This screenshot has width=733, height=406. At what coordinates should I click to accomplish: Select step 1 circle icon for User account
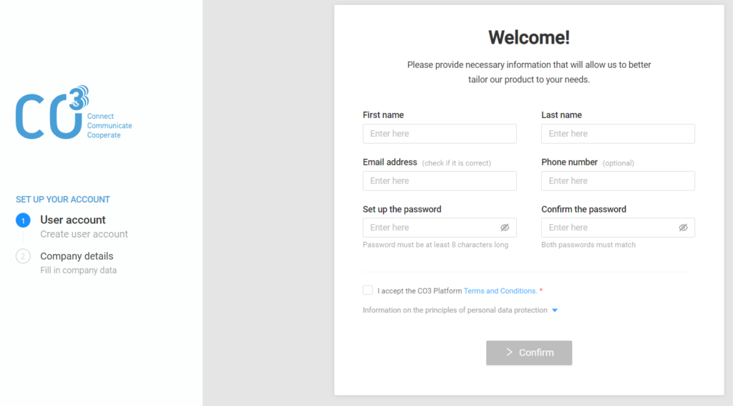23,221
